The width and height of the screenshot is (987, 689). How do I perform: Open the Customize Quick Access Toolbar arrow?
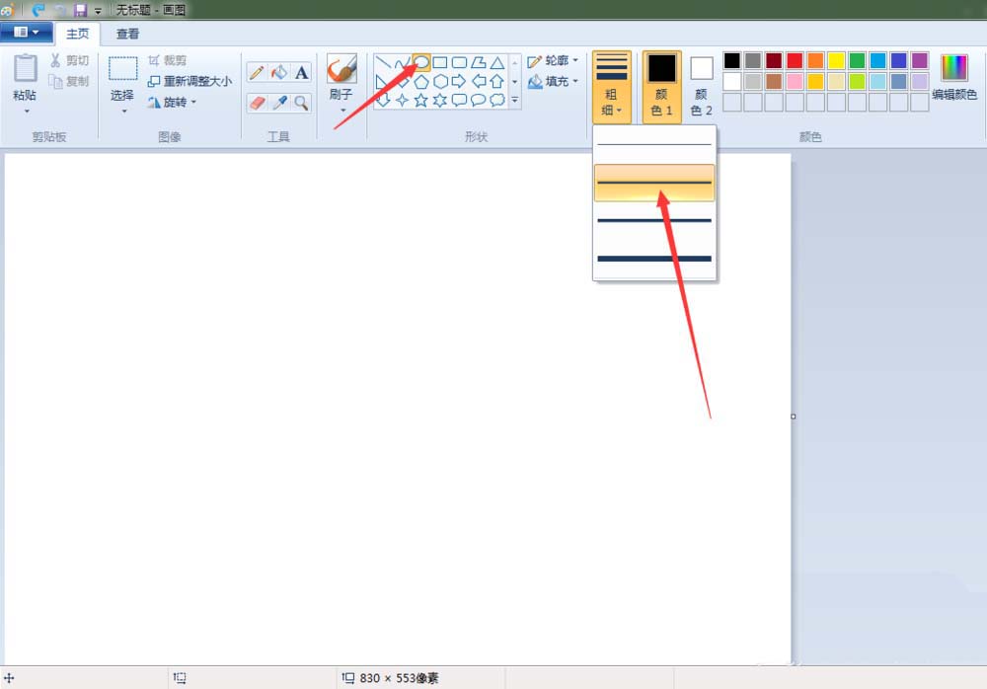click(x=98, y=11)
